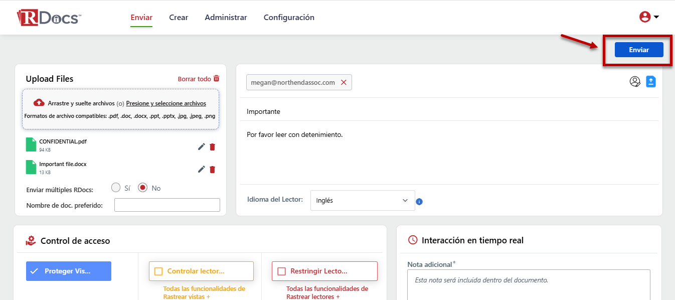Go to the Crear tab
This screenshot has width=675, height=300.
(x=179, y=18)
